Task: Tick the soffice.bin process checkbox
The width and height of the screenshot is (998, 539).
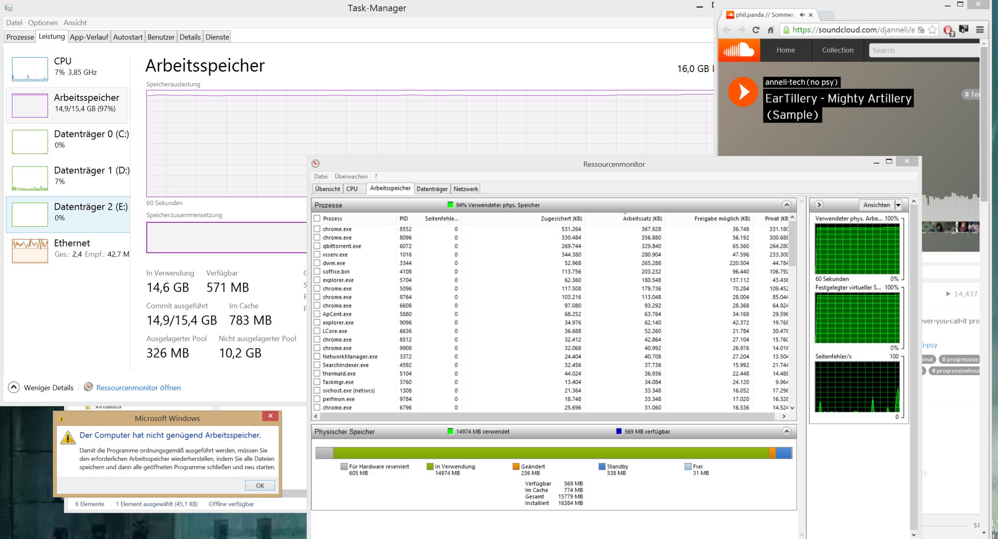Action: tap(317, 271)
